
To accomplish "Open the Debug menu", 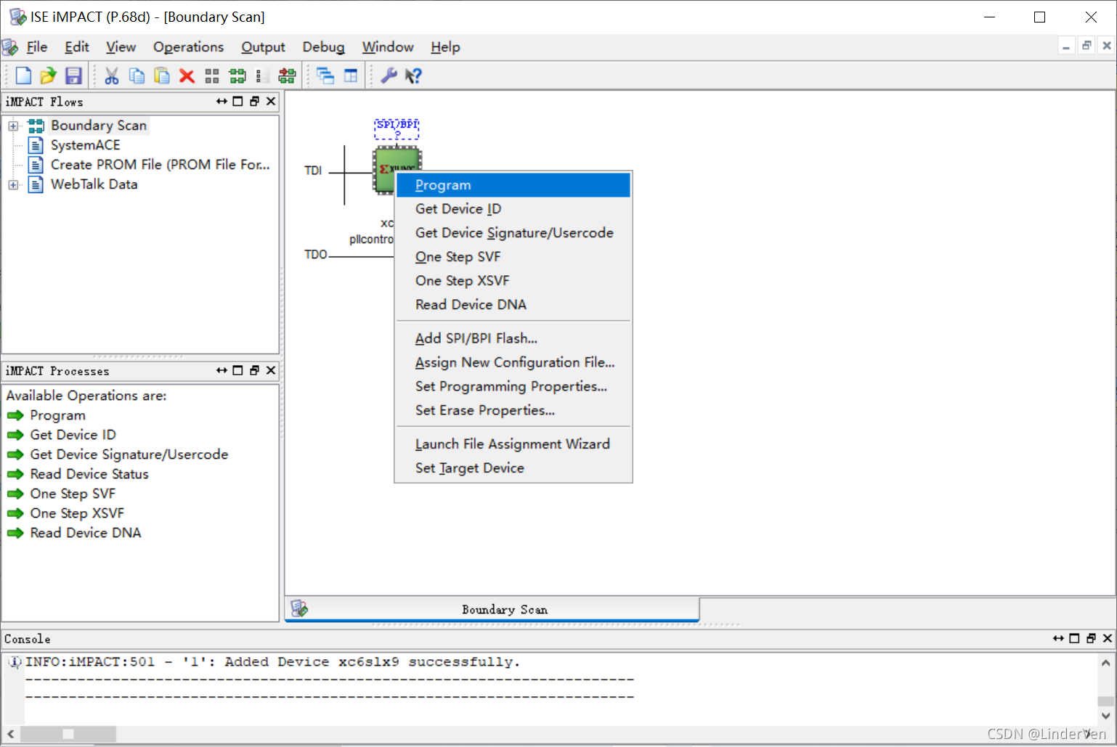I will click(323, 47).
